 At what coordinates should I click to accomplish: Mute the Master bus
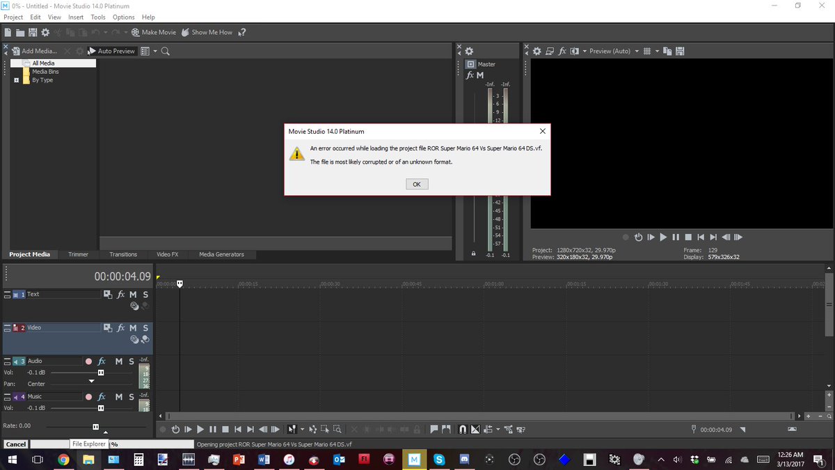tap(480, 75)
